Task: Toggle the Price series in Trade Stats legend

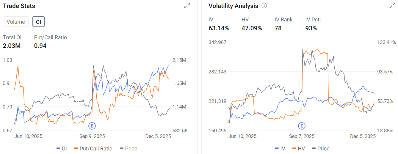Action: point(128,148)
